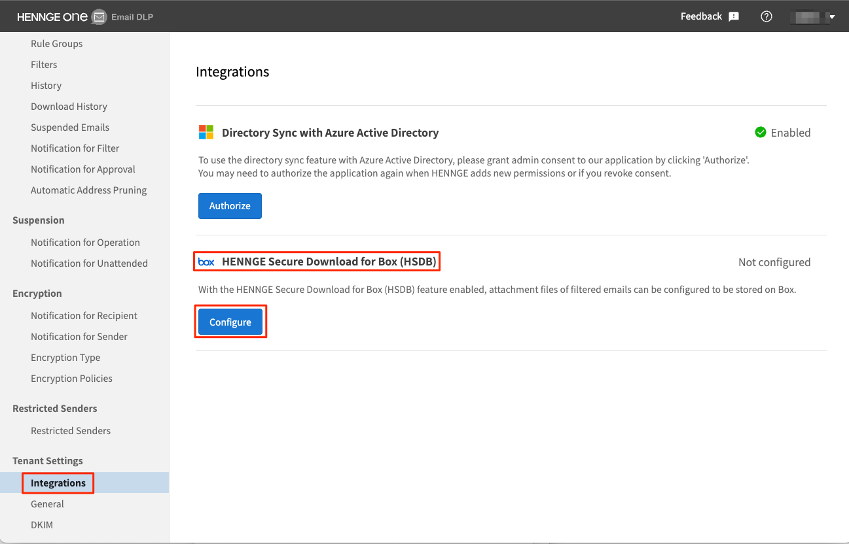Open Download History page

point(69,107)
